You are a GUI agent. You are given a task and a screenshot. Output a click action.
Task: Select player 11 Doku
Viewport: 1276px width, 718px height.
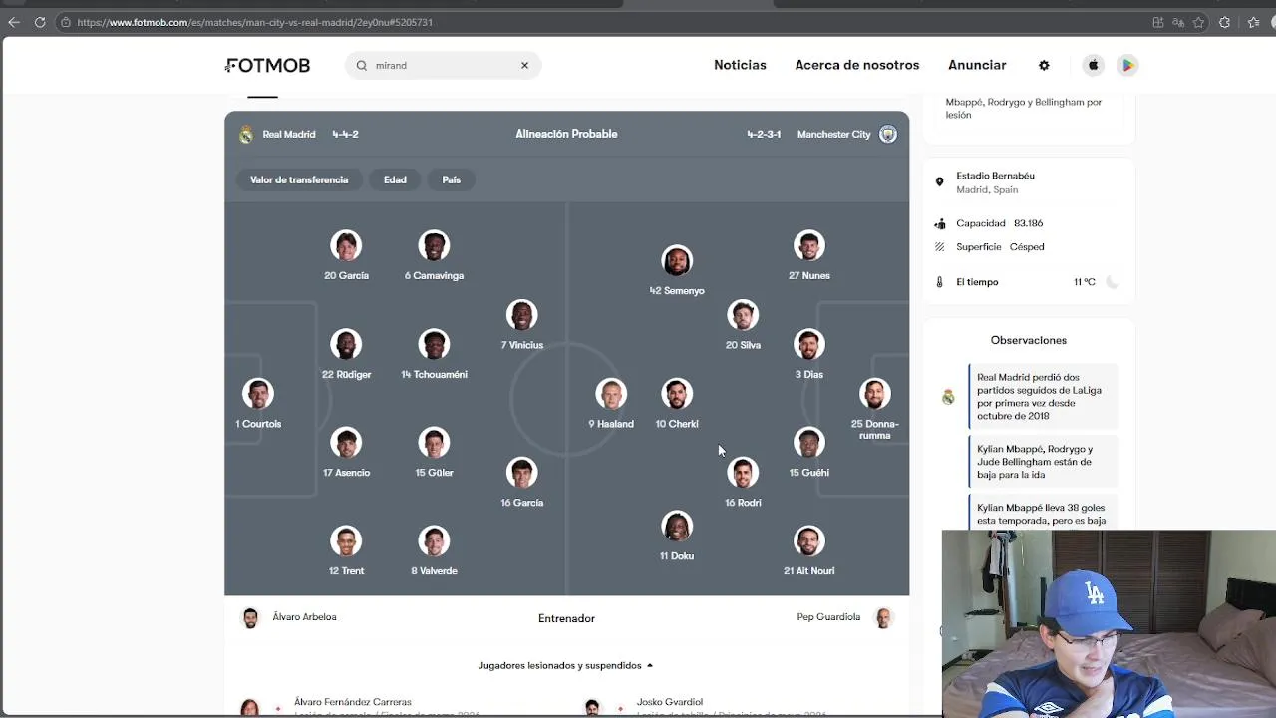coord(677,536)
